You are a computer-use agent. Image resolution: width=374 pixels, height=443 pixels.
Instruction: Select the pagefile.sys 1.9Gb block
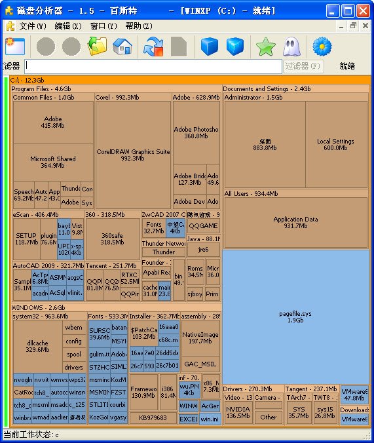coord(296,317)
